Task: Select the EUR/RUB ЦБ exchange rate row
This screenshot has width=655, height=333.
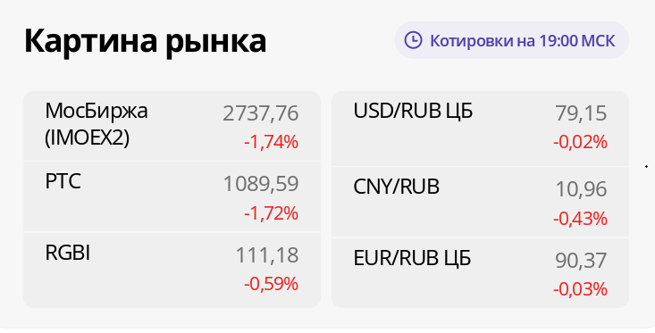Action: 480,273
